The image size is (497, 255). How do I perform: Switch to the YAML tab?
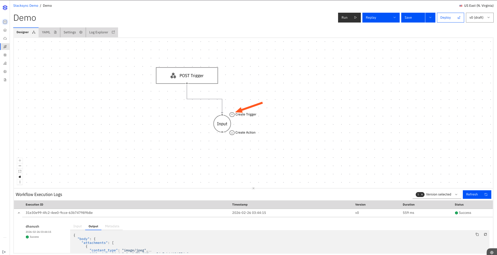pyautogui.click(x=49, y=32)
